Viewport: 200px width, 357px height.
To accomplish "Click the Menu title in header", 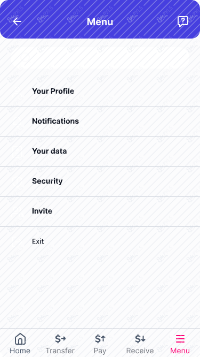I will 100,22.
